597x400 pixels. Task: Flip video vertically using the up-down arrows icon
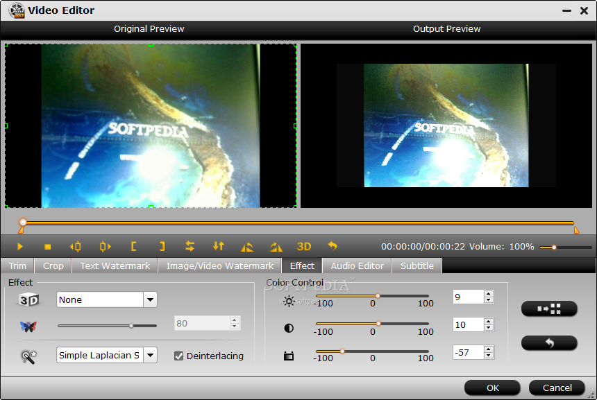pyautogui.click(x=219, y=247)
